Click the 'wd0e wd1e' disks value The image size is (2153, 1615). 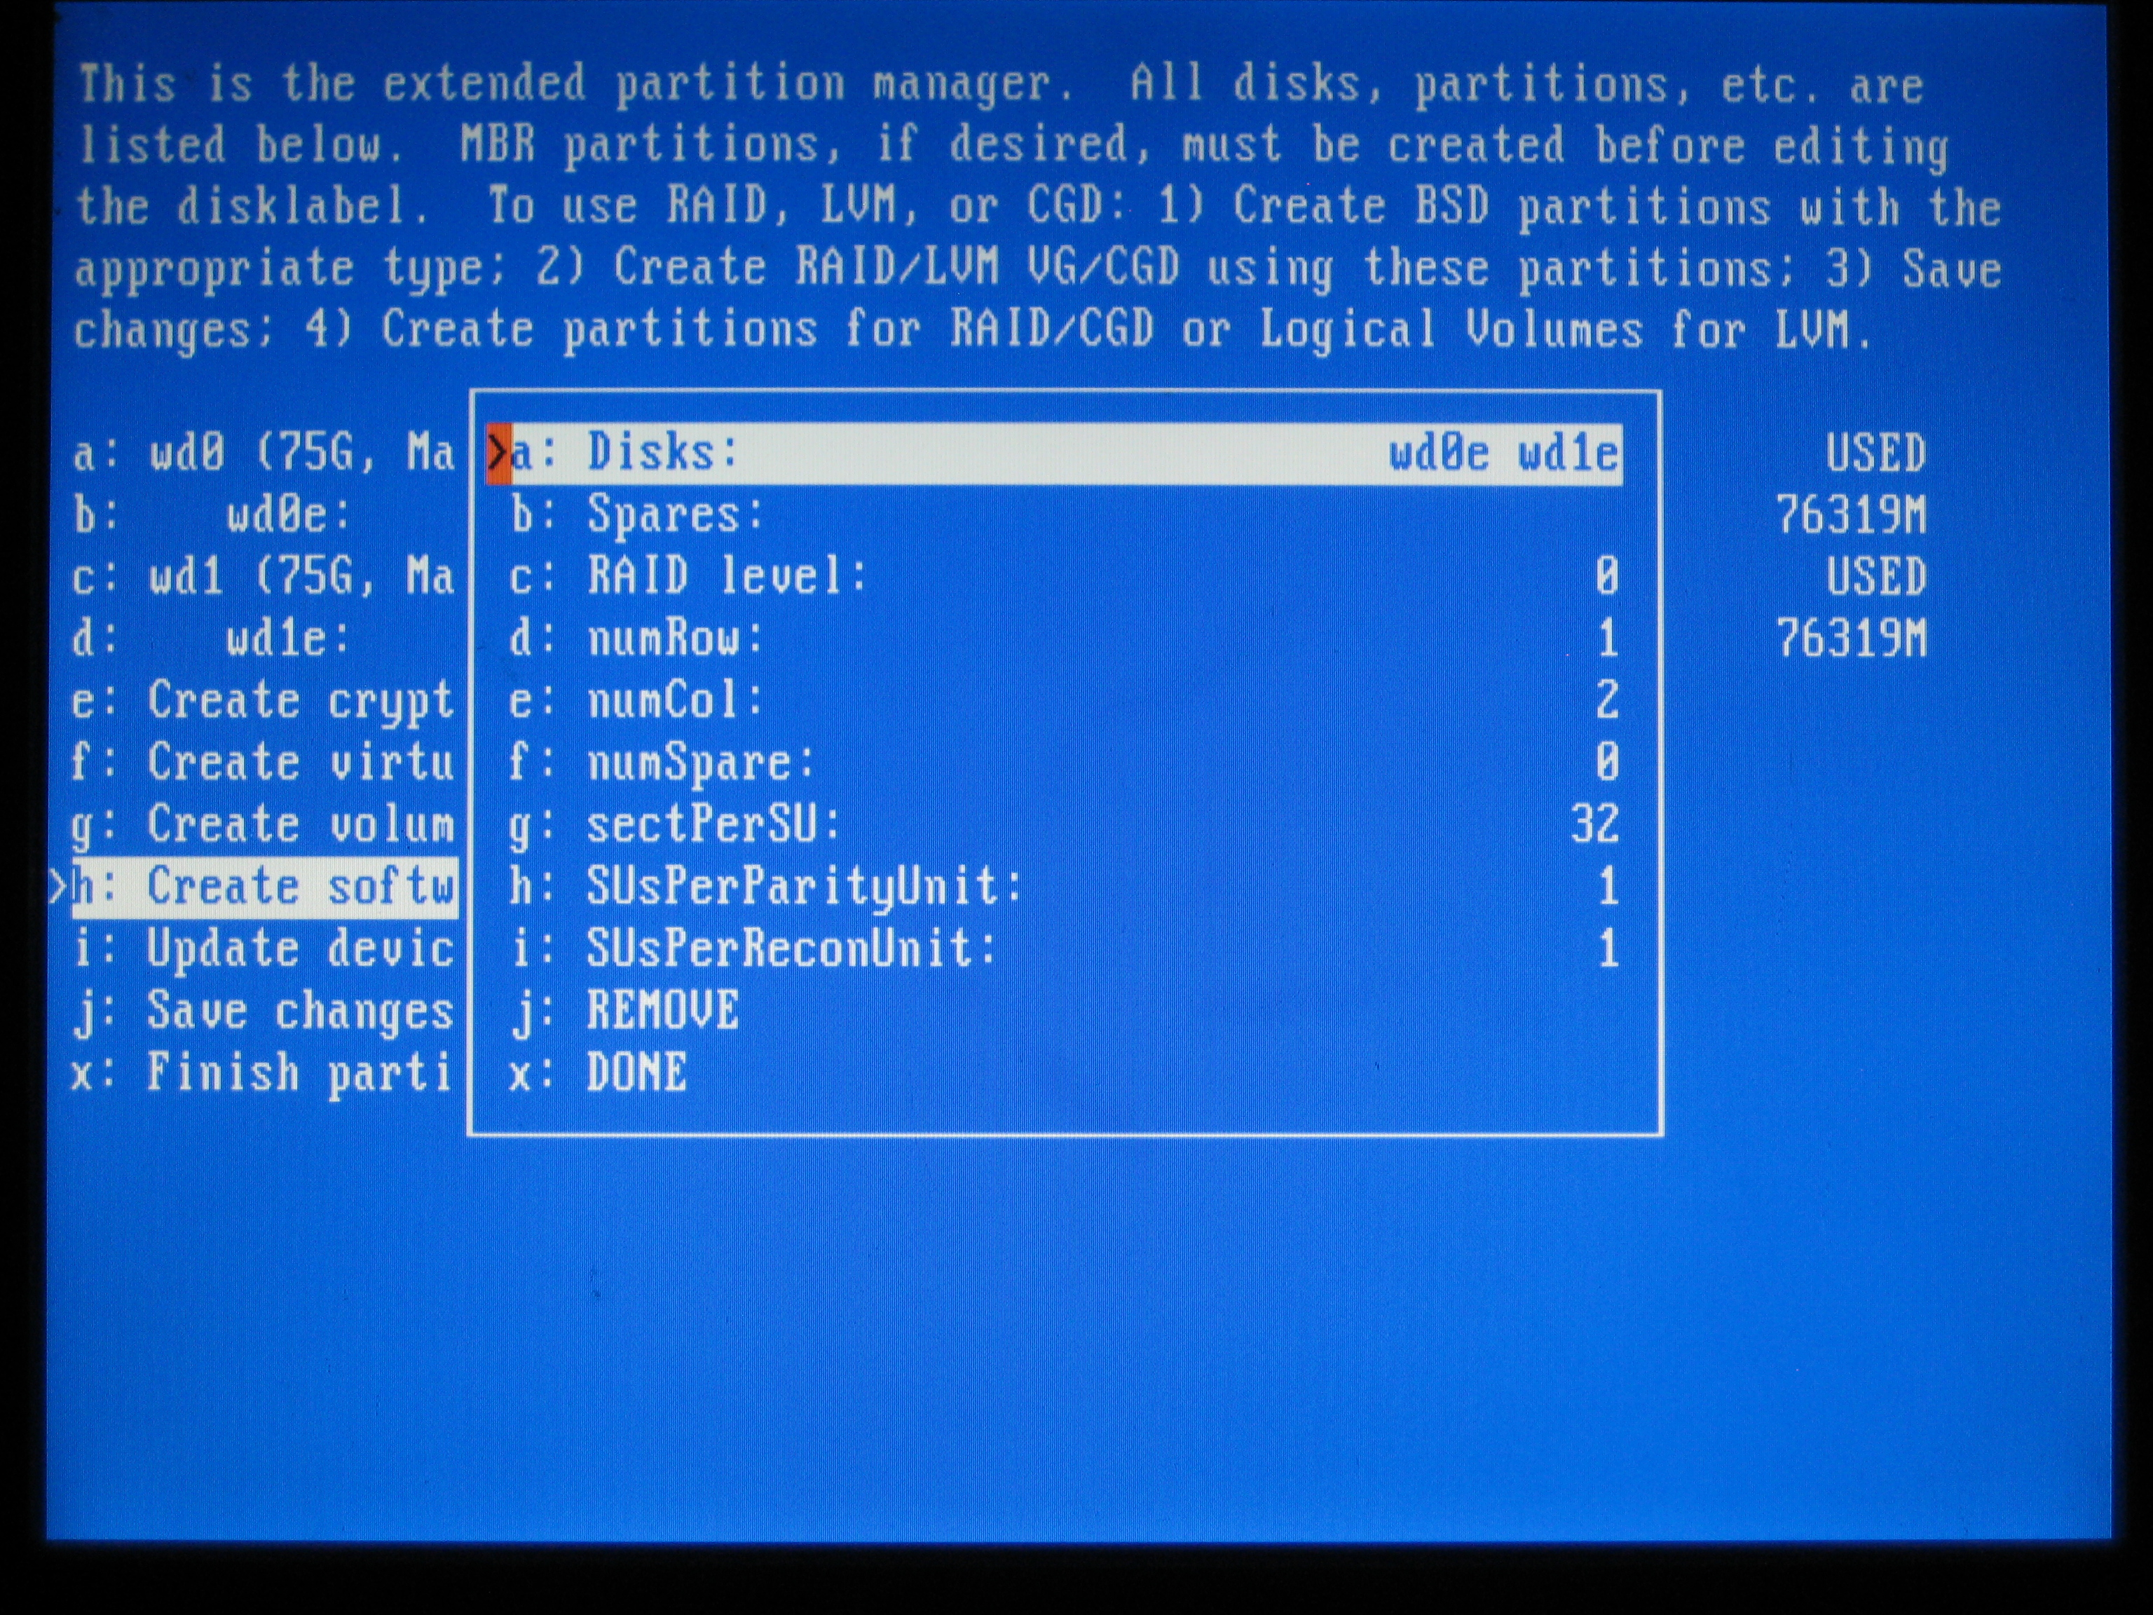tap(1504, 454)
